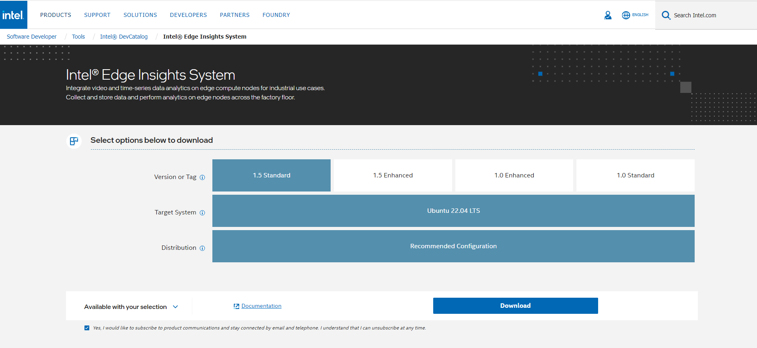Select the 1.0 Enhanced version option
Image resolution: width=757 pixels, height=348 pixels.
point(514,175)
